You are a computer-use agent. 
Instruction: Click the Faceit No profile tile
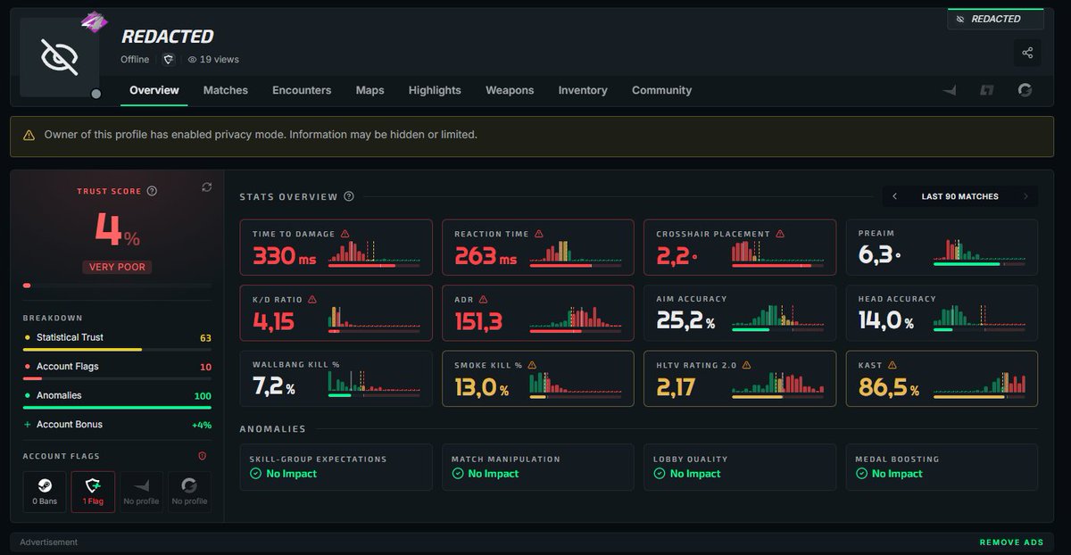[x=141, y=492]
